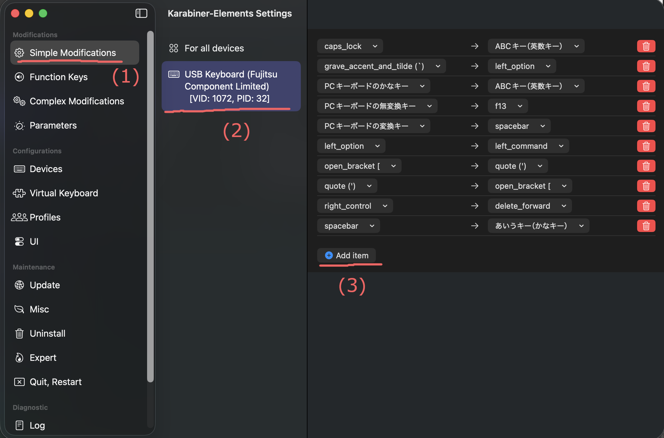Open the spacebar source key dropdown
The image size is (664, 438).
pos(349,226)
